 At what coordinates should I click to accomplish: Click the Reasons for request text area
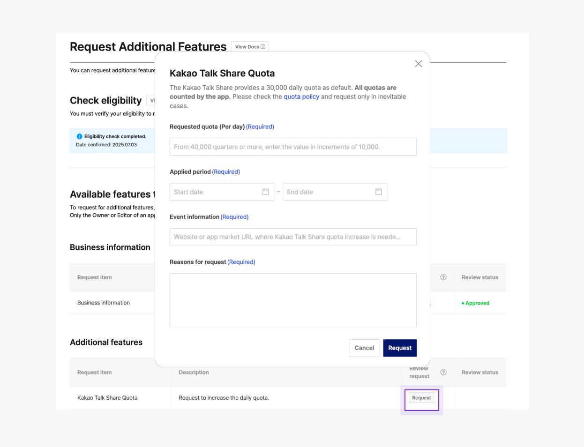[292, 300]
